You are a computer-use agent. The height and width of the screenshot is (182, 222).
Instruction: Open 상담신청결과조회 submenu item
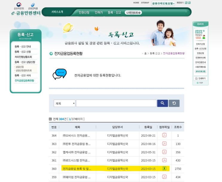tap(24, 71)
